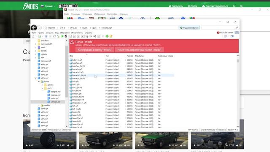Screen dimensions: 270x152
Task: Collapse the levels folder
Action: pos(39,81)
